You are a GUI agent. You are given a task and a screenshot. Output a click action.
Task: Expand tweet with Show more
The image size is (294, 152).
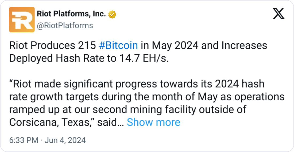click(x=153, y=122)
